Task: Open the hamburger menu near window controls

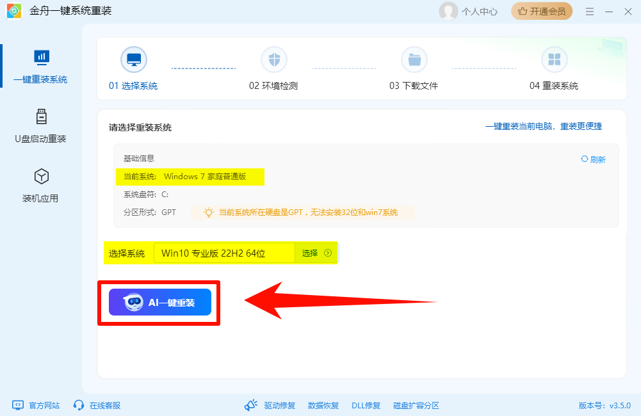Action: [x=589, y=11]
